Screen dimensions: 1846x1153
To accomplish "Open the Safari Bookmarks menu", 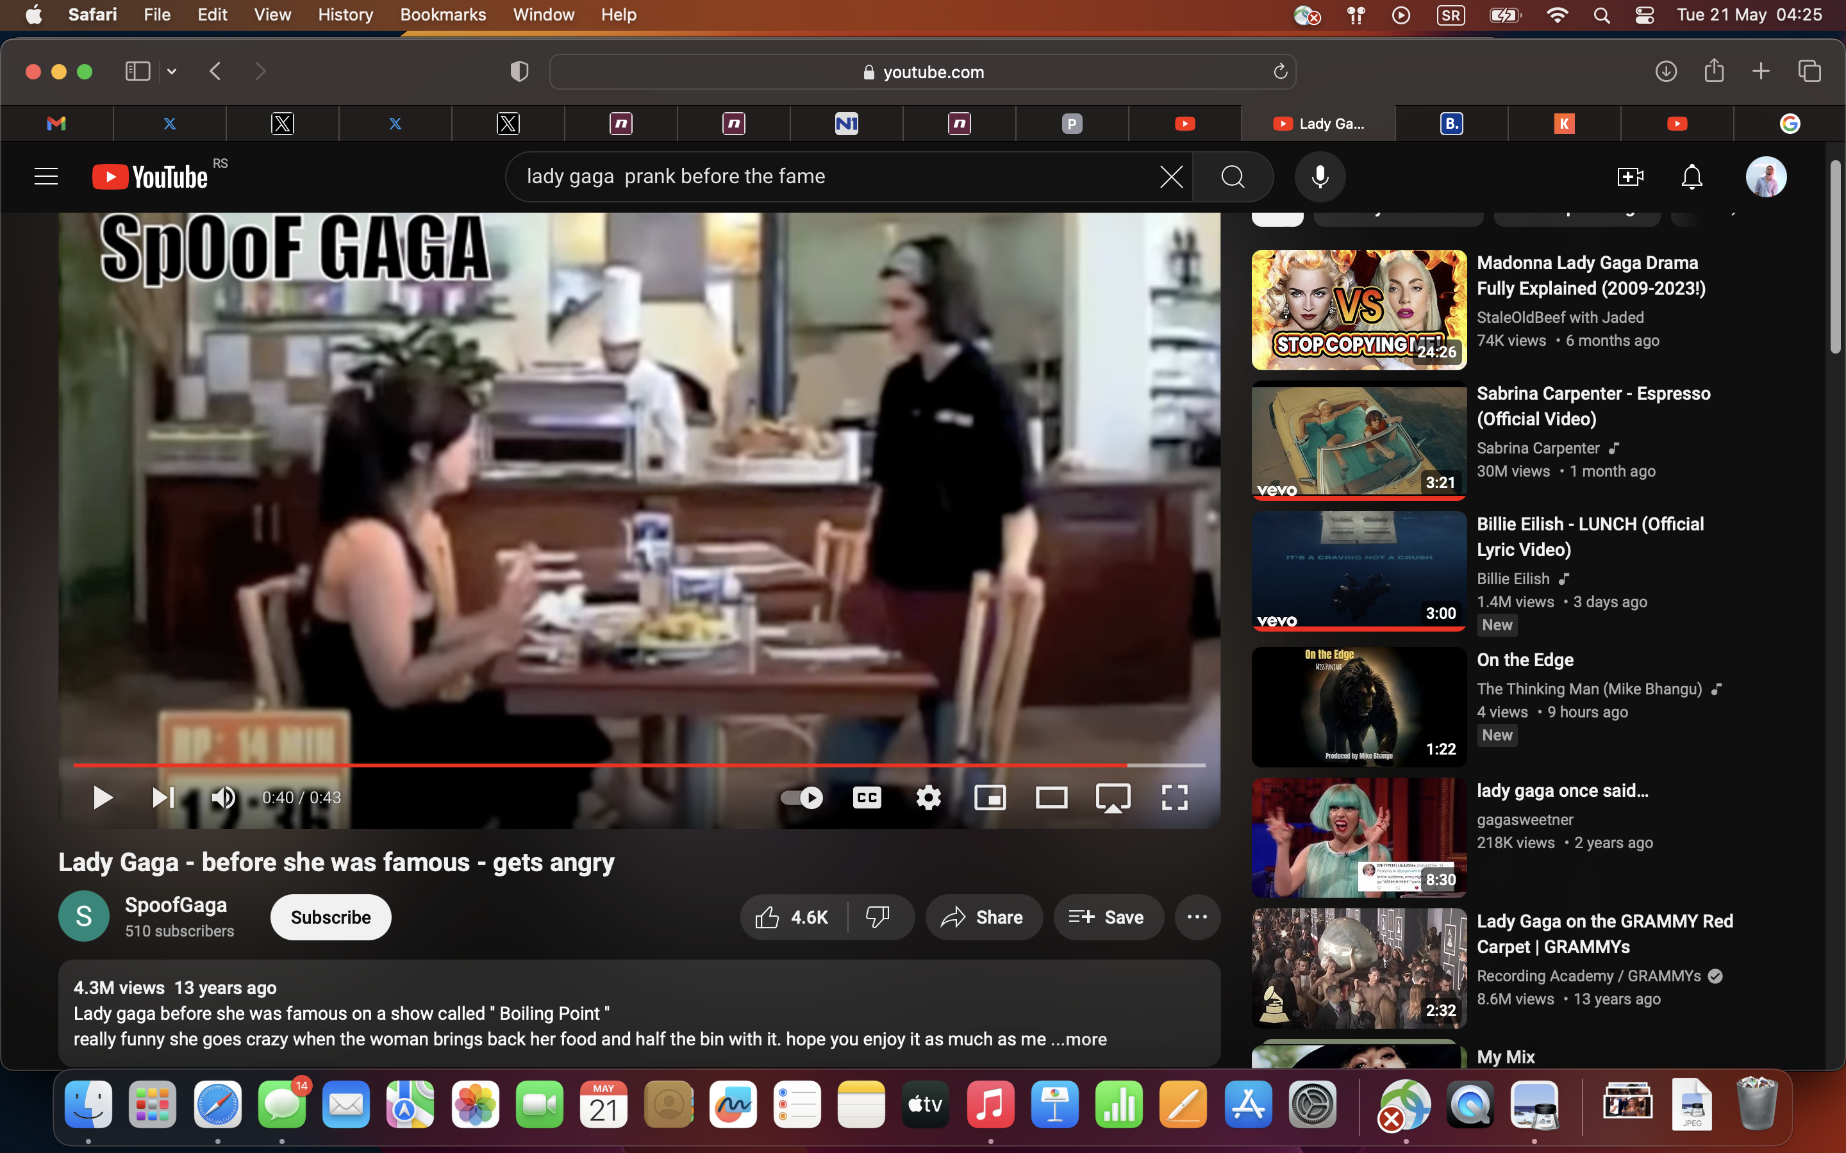I will pos(442,15).
